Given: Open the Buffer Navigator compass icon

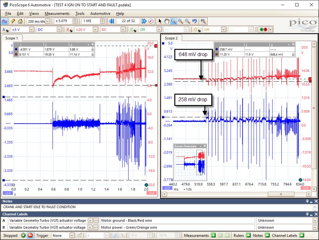Looking at the screenshot, I should (151, 21).
